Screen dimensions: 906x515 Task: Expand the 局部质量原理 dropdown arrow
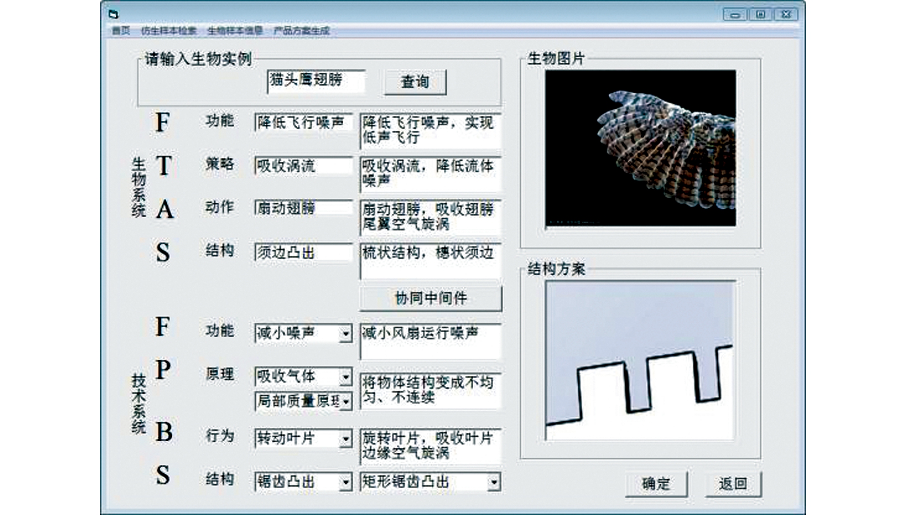[x=346, y=401]
